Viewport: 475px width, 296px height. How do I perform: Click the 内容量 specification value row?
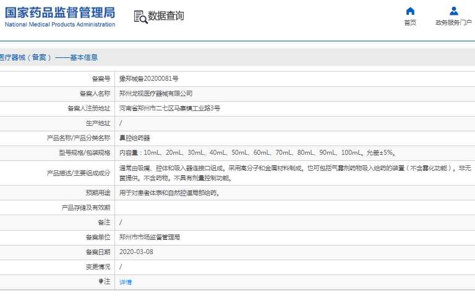coord(258,152)
